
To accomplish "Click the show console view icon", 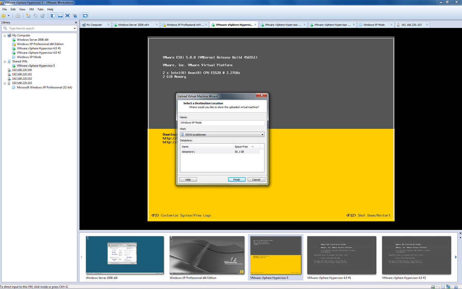I will tap(60, 15).
